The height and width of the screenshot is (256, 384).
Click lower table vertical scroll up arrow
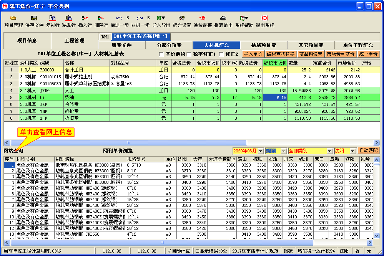[377, 160]
